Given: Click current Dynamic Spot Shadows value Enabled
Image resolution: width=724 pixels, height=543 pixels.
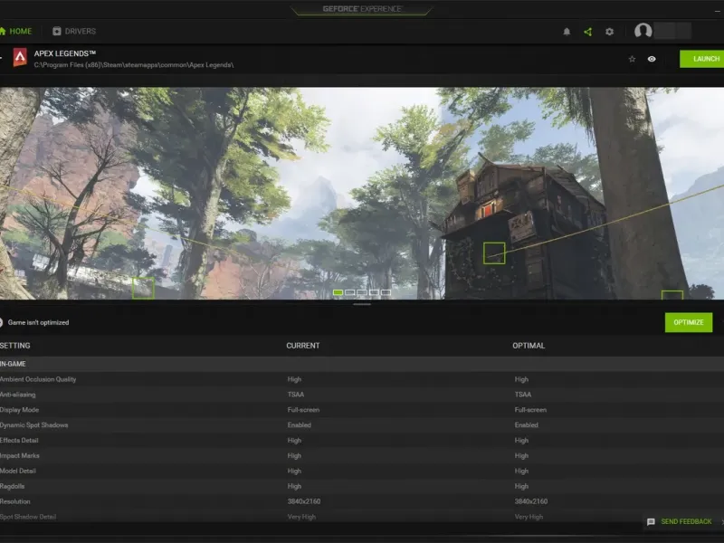Looking at the screenshot, I should (x=300, y=424).
